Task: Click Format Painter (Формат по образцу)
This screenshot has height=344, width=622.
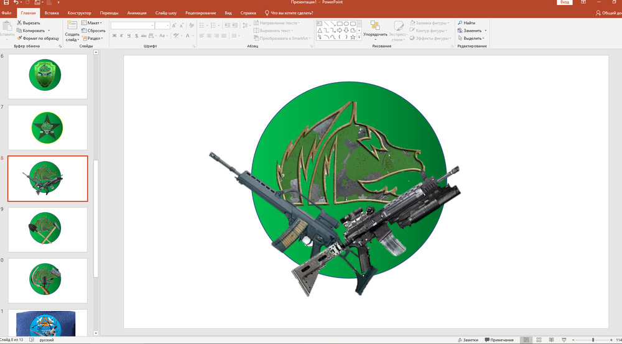Action: point(37,38)
